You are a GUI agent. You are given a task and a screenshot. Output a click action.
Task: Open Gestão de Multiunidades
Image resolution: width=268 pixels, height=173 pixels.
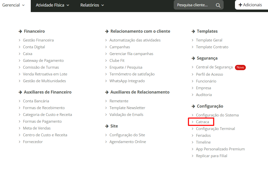pos(44,81)
